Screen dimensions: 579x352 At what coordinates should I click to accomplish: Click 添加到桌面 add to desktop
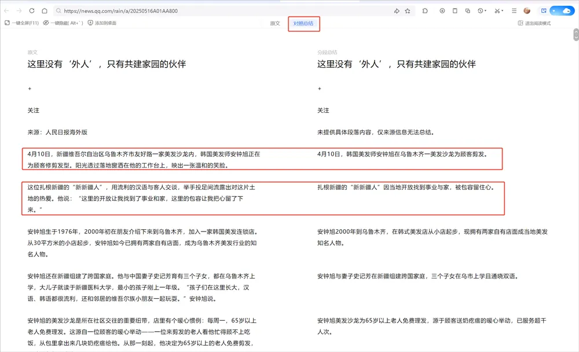click(x=102, y=23)
